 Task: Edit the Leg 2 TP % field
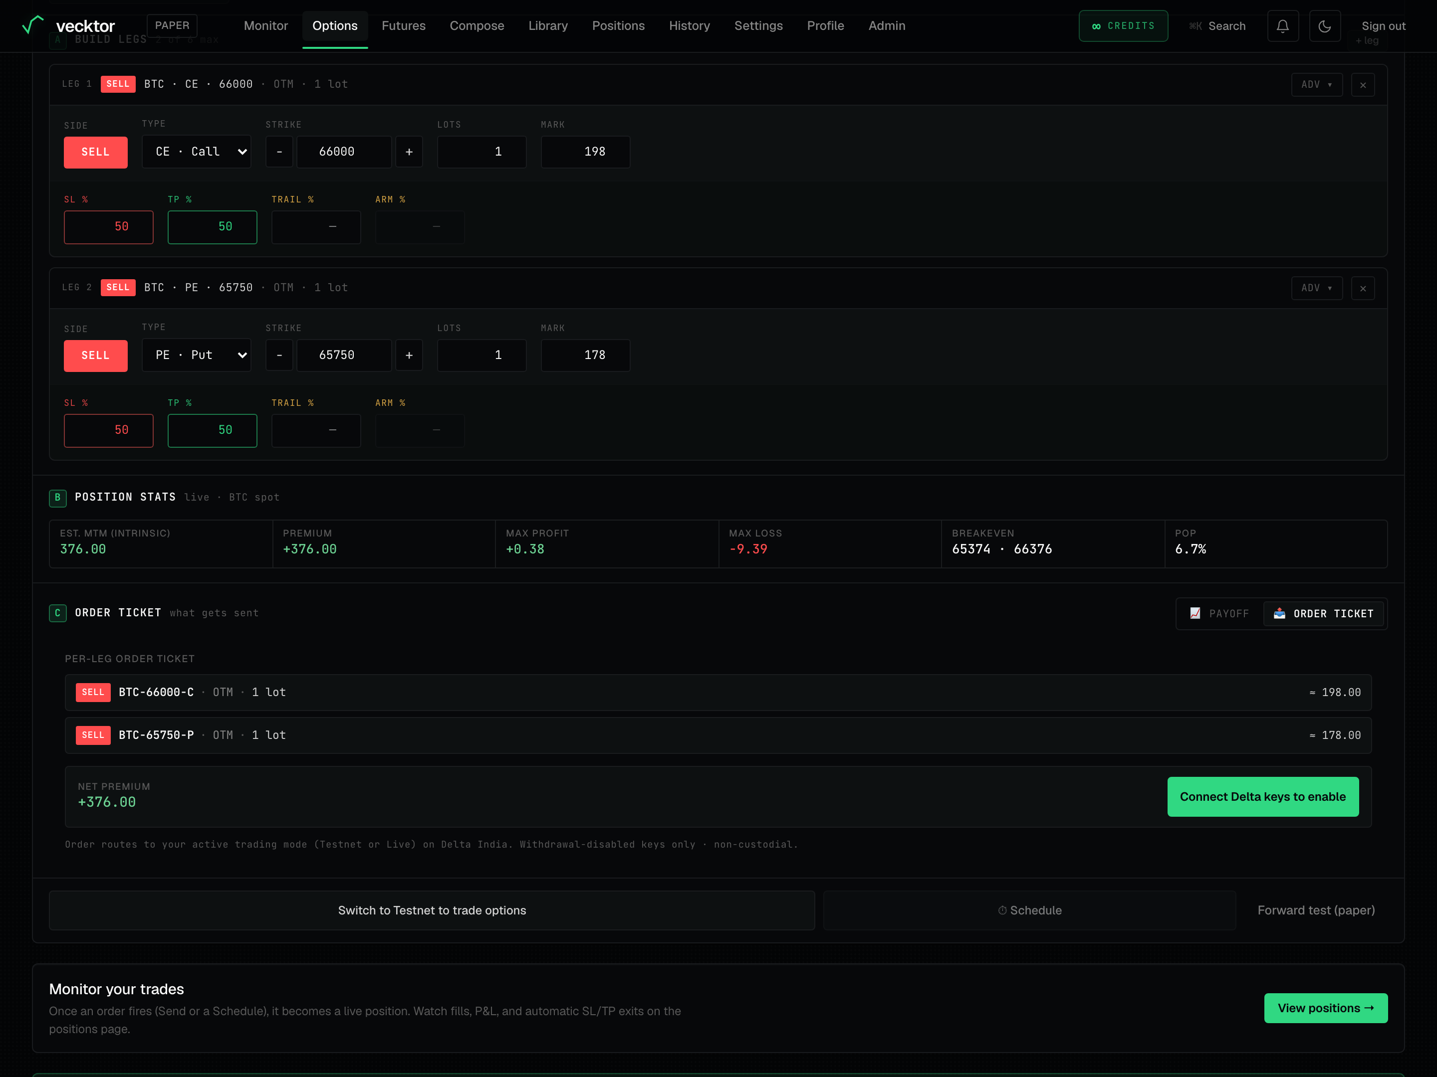pyautogui.click(x=213, y=430)
